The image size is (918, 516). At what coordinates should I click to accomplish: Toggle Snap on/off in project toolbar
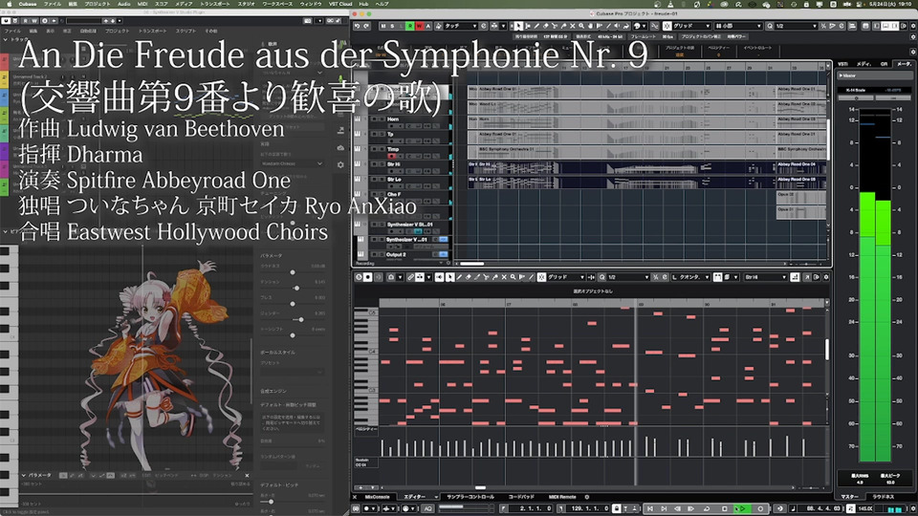click(667, 27)
